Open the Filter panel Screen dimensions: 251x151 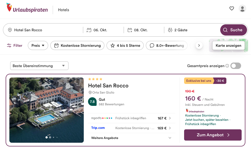[x=14, y=45]
